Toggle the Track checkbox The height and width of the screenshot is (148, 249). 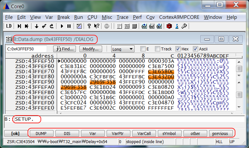(x=158, y=49)
